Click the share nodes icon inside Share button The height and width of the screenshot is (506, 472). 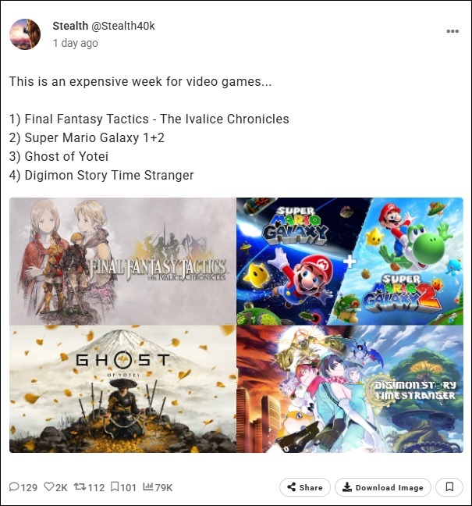[291, 487]
